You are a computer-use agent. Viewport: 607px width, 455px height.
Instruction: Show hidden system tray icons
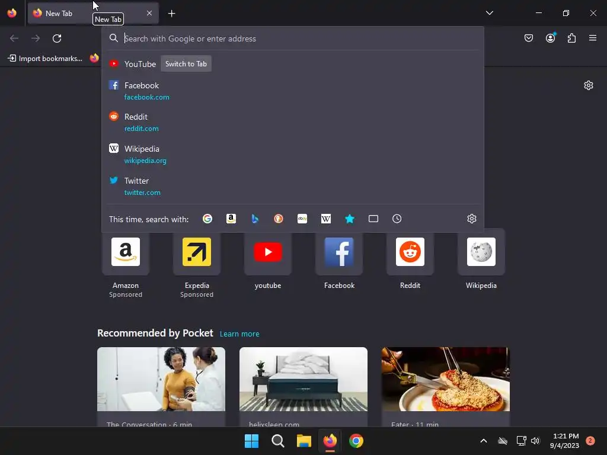484,441
